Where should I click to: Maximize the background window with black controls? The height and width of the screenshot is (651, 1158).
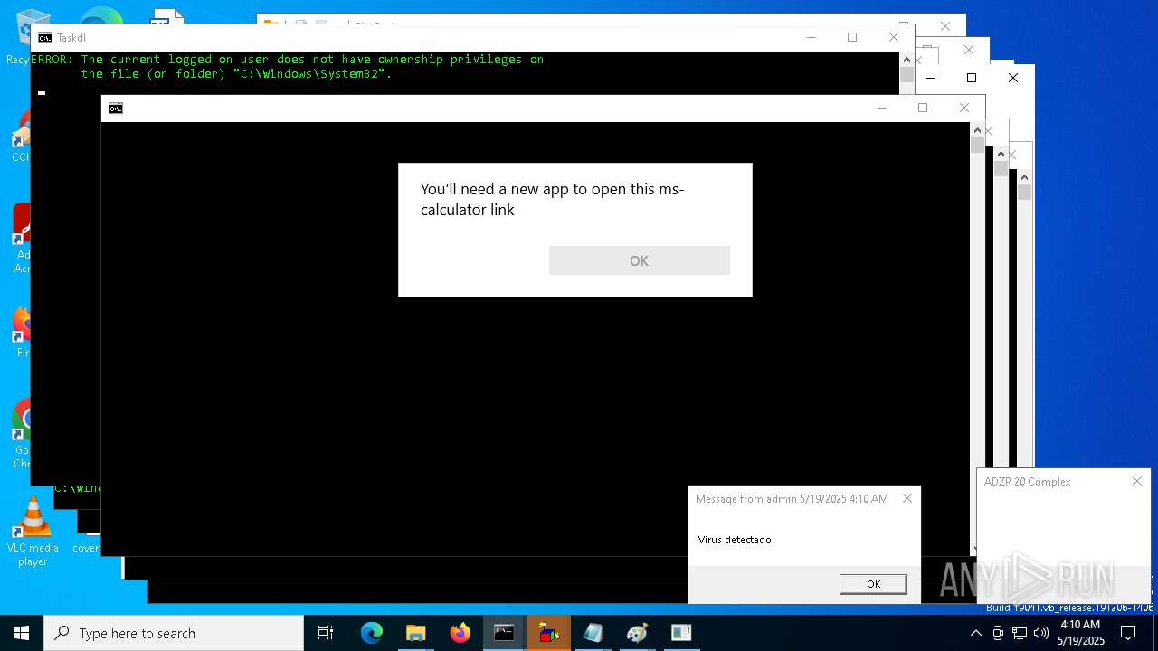[972, 78]
